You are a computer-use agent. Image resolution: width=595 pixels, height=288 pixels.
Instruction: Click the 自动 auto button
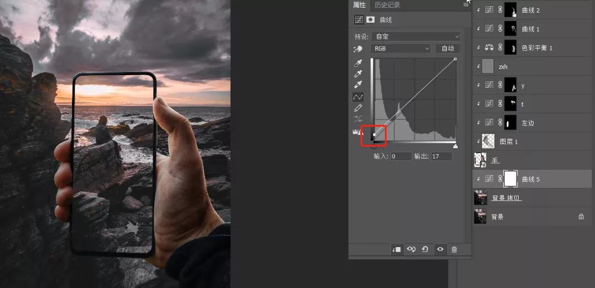(x=447, y=49)
